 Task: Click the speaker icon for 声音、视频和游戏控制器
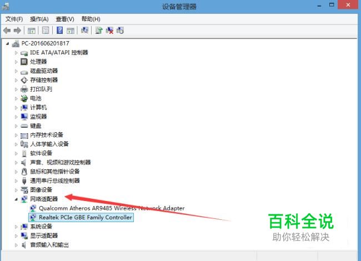point(24,163)
